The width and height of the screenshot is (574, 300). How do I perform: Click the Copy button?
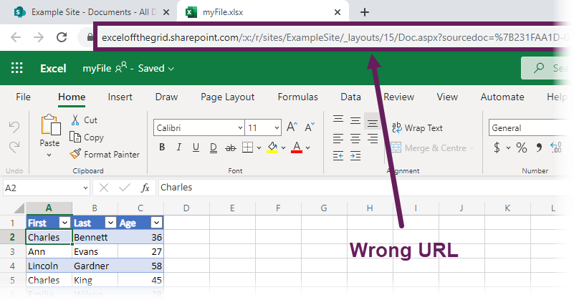pos(87,137)
